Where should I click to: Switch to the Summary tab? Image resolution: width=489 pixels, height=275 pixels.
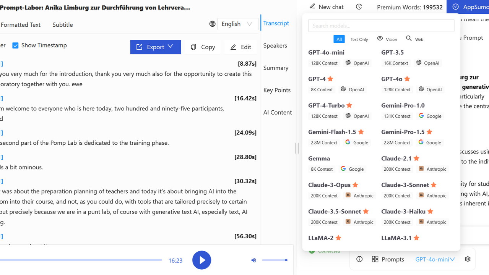pos(276,68)
